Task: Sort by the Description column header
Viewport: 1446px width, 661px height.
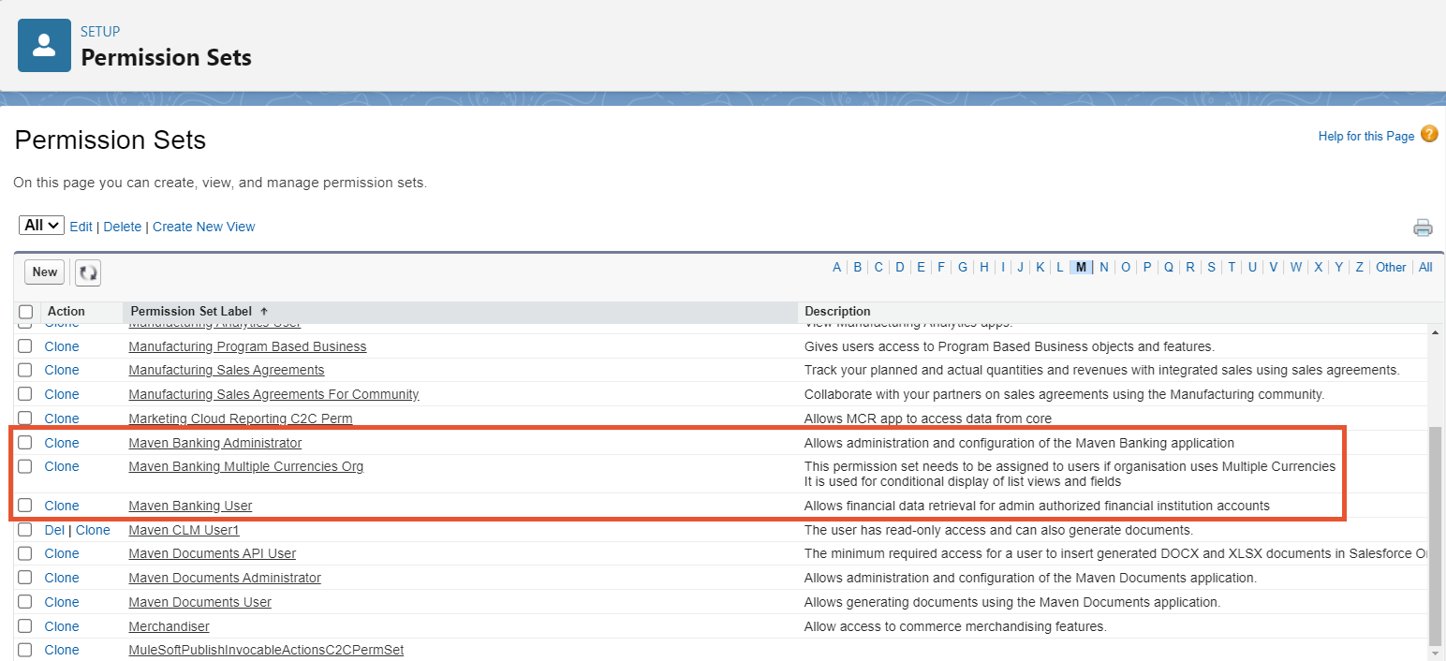Action: point(836,311)
